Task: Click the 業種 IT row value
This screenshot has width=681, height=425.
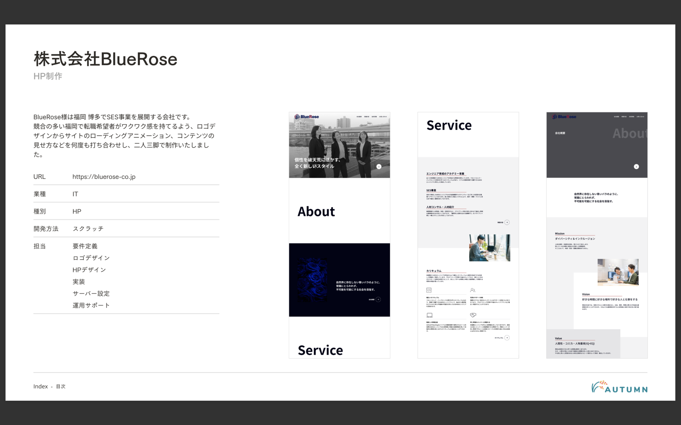Action: click(75, 194)
